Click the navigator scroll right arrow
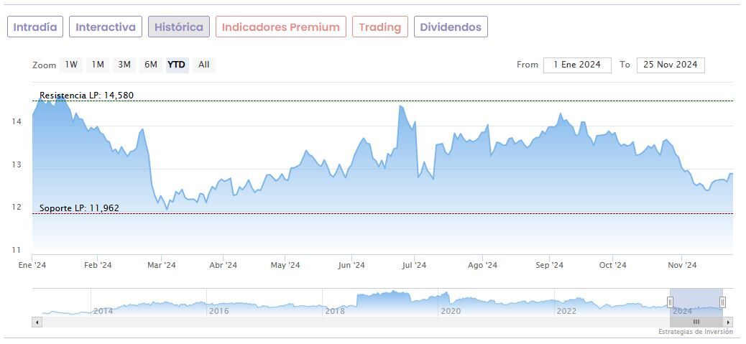 pyautogui.click(x=729, y=322)
